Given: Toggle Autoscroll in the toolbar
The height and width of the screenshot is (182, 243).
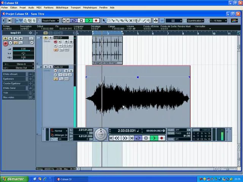Looking at the screenshot, I should [156, 20].
